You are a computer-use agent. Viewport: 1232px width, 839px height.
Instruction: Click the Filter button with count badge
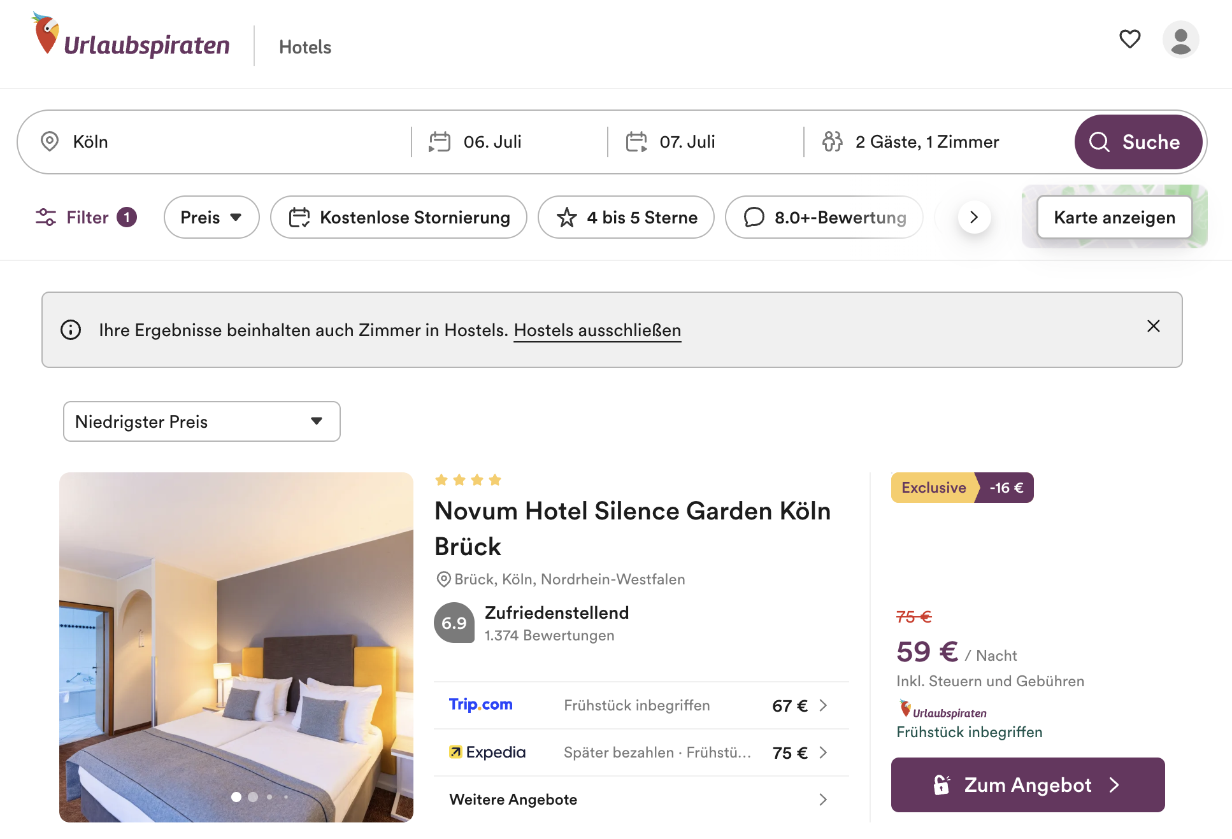[x=86, y=217]
